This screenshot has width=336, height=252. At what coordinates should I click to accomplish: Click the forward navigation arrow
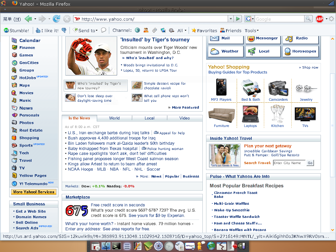42,19
